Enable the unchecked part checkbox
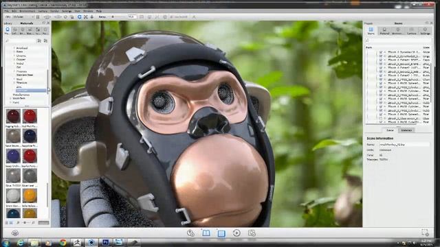Image resolution: width=440 pixels, height=247 pixels. (x=381, y=119)
